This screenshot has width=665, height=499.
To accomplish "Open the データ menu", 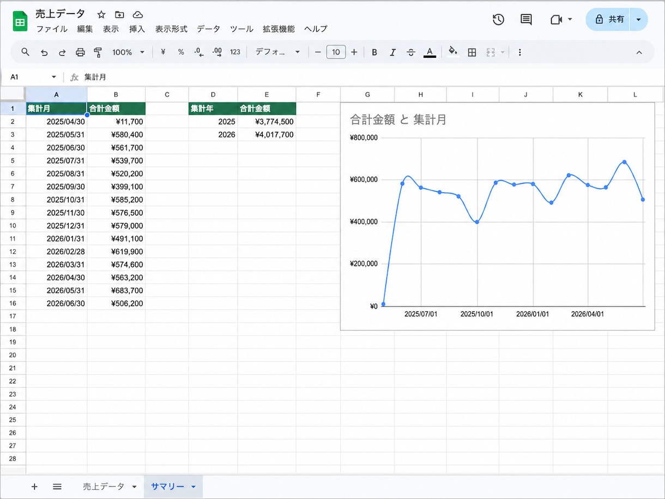I will pyautogui.click(x=208, y=29).
